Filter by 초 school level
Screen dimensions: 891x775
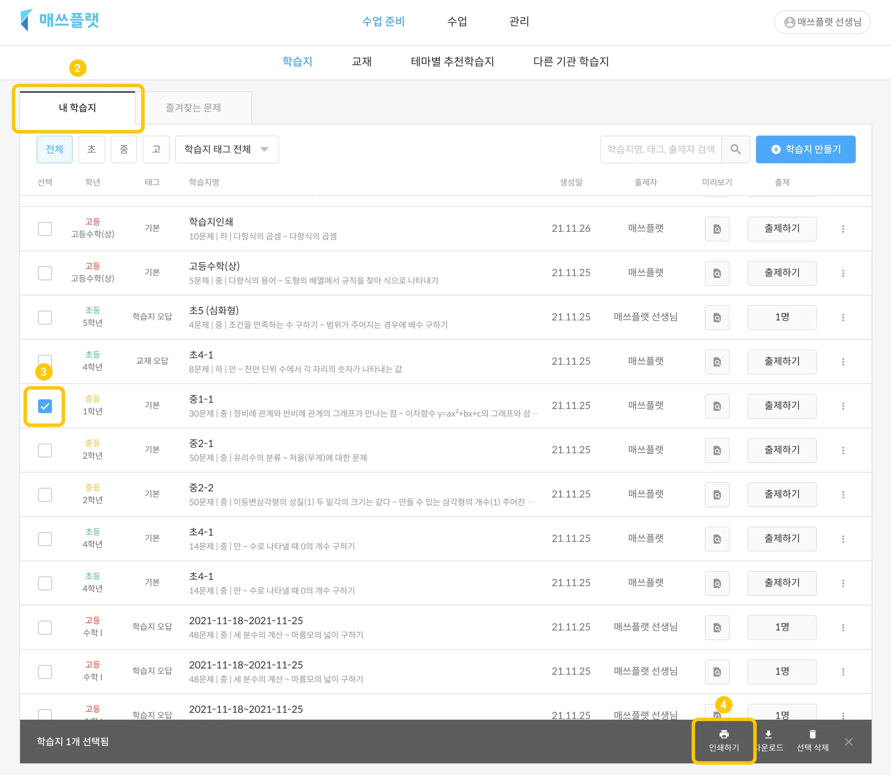click(91, 149)
